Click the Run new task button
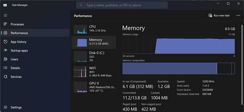Screen dimensions: 244x112 219,16
